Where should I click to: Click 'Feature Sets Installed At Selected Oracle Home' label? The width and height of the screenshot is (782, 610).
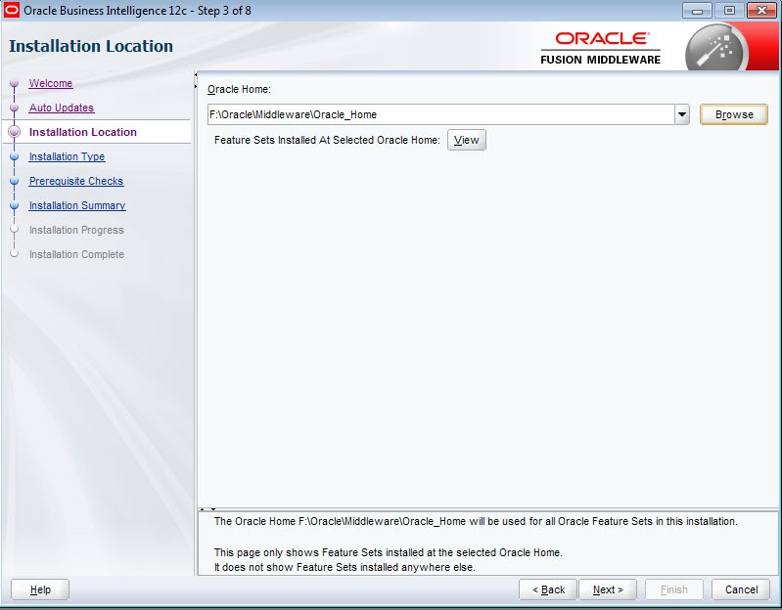(327, 140)
